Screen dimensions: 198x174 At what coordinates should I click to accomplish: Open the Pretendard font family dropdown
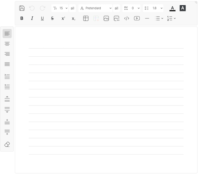coord(95,8)
